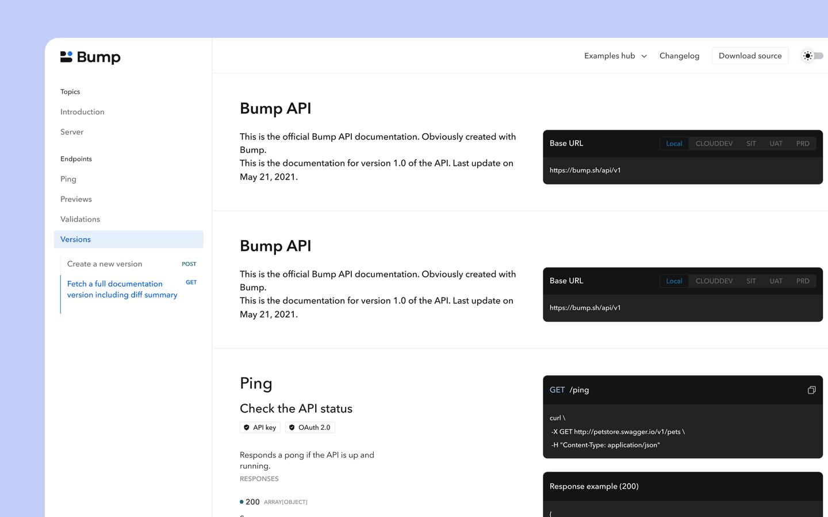The image size is (828, 517).
Task: Open the Changelog link
Action: click(679, 56)
